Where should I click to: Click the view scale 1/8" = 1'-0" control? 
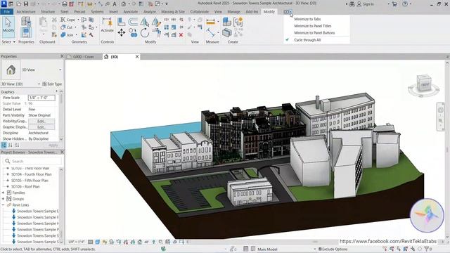pyautogui.click(x=77, y=242)
